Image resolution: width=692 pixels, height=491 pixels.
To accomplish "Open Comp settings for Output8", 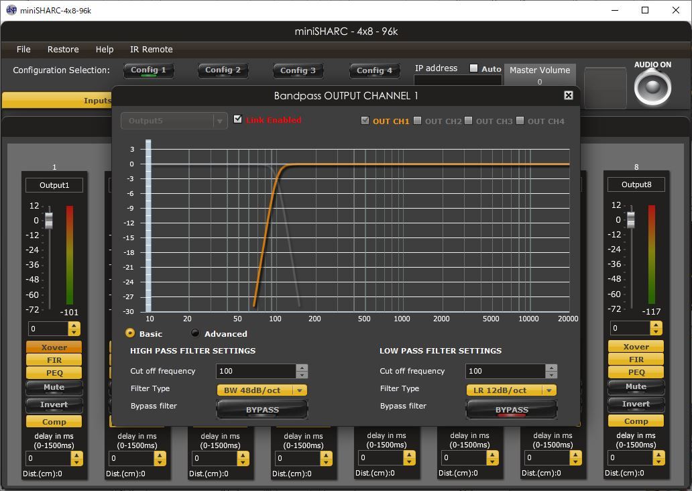I will click(636, 421).
